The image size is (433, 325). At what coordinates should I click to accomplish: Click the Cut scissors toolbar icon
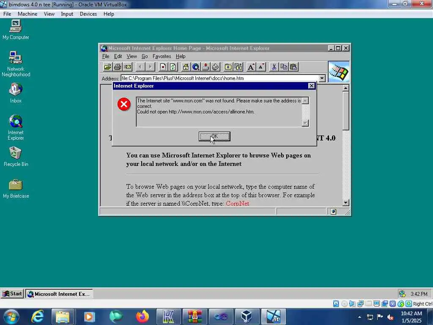[x=274, y=67]
